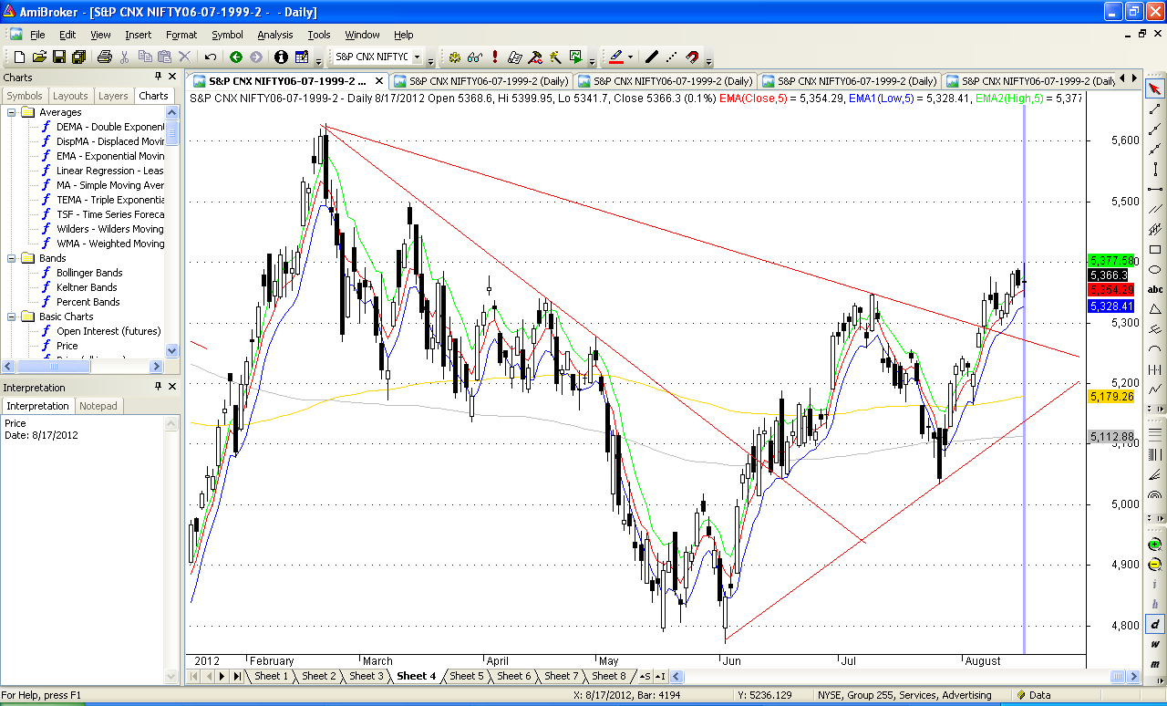
Task: Toggle the pin on the Interpretation panel
Action: tap(158, 388)
